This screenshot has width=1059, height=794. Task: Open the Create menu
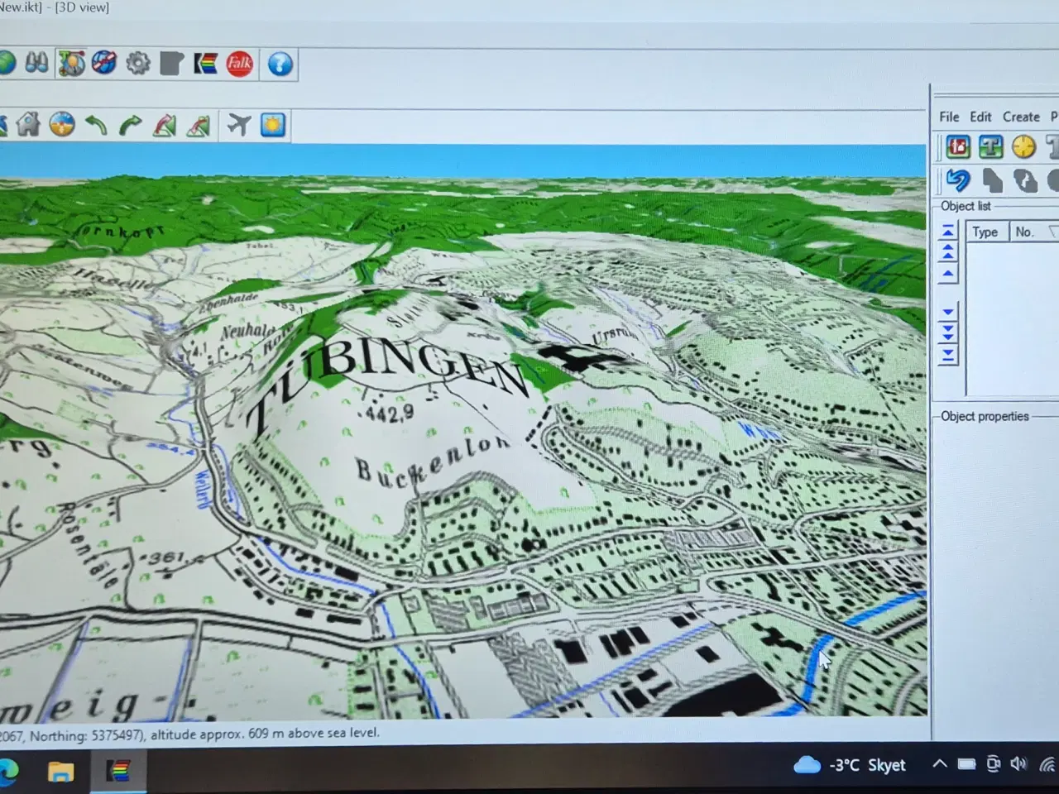1021,117
